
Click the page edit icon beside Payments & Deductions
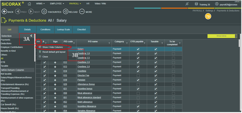[4, 20]
